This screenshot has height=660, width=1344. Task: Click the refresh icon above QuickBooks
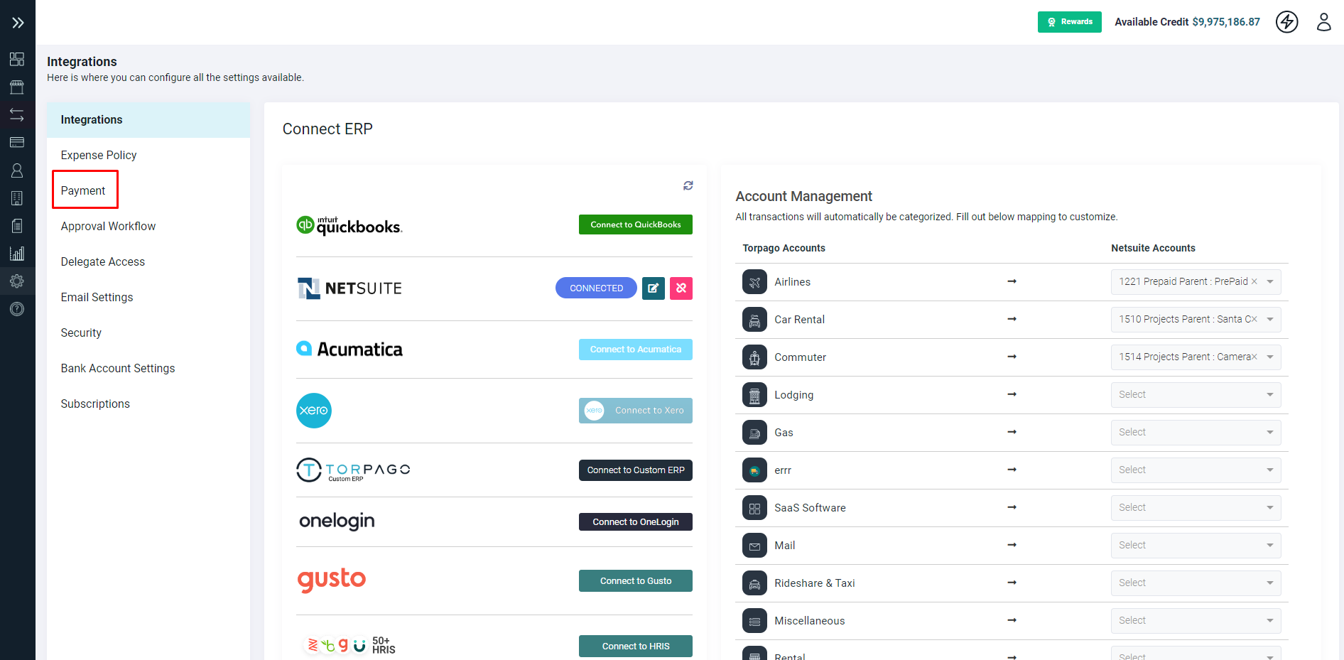(x=687, y=185)
